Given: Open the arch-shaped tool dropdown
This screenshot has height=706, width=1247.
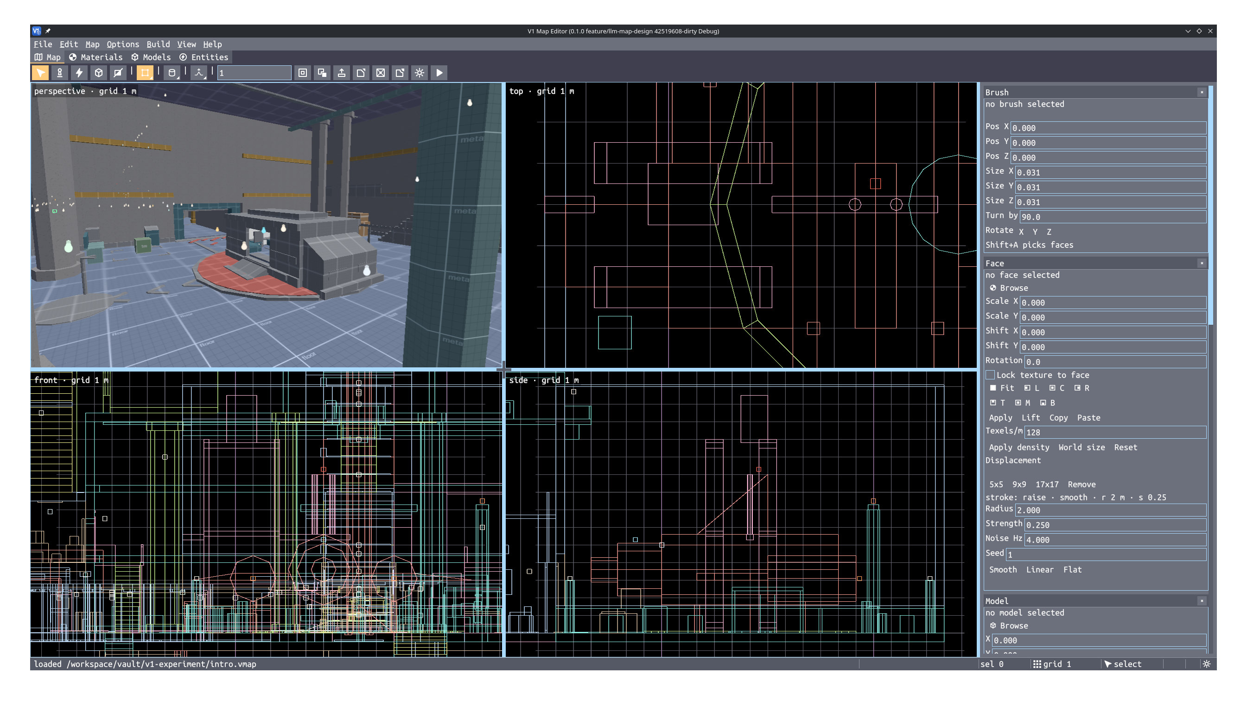Looking at the screenshot, I should coord(199,73).
